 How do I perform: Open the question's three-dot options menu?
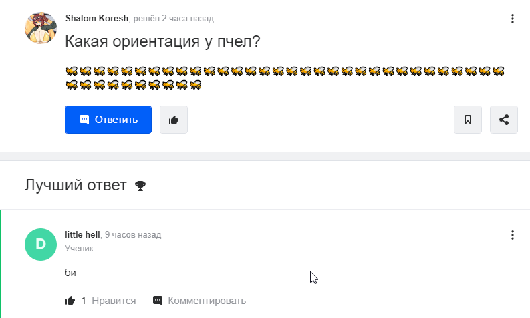click(x=513, y=19)
